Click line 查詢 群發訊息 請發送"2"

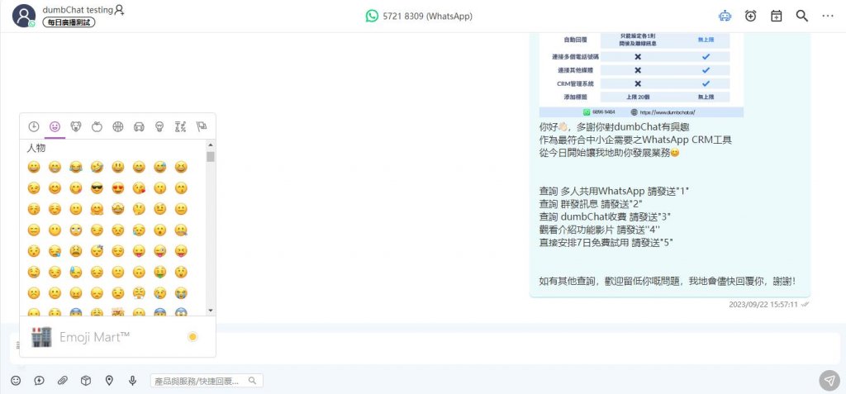point(591,204)
